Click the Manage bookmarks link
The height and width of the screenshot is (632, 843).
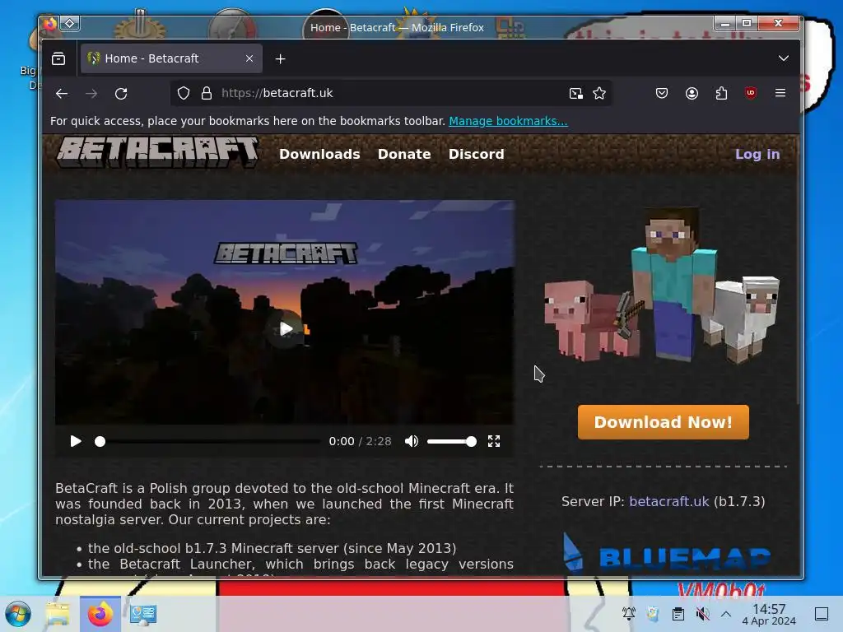point(508,121)
